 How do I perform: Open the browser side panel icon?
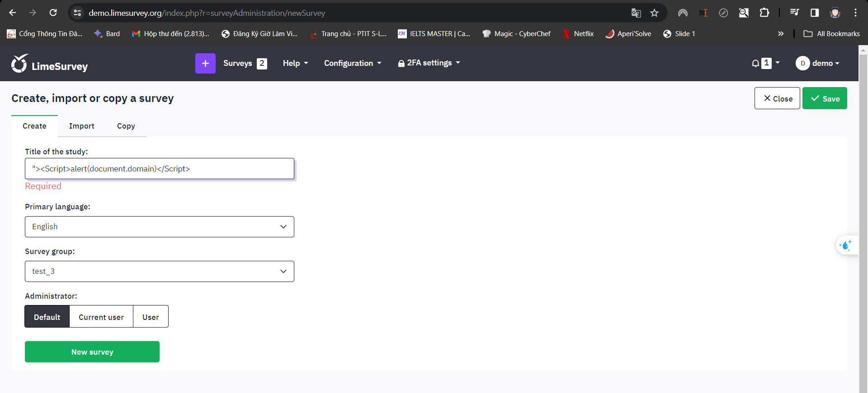pyautogui.click(x=814, y=13)
